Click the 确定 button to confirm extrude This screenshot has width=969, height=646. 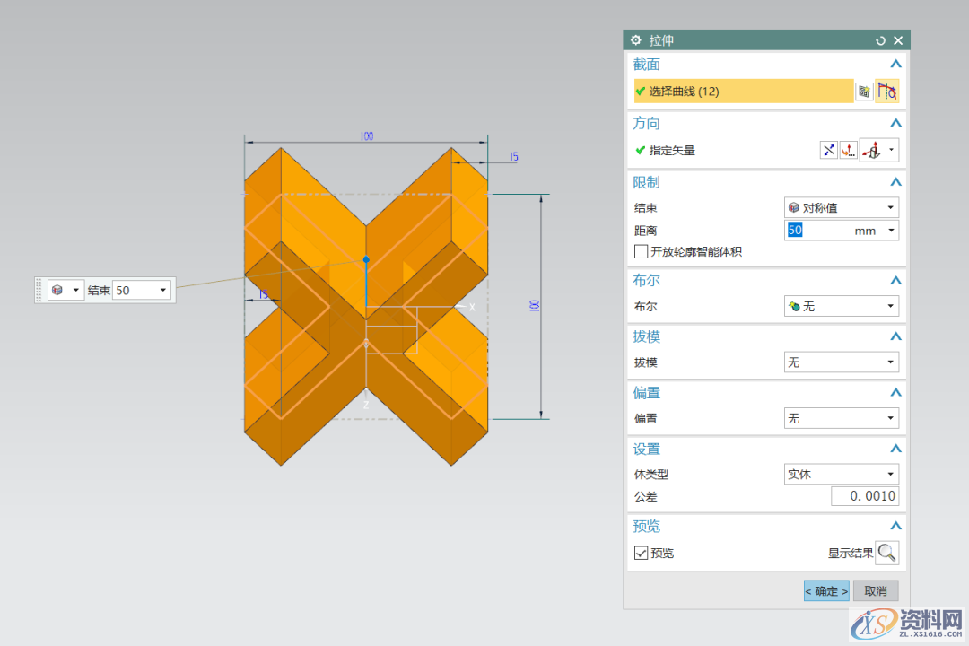(825, 590)
